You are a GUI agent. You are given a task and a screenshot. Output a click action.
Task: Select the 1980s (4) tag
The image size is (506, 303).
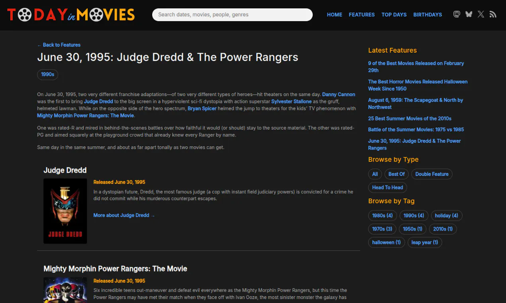click(x=382, y=216)
